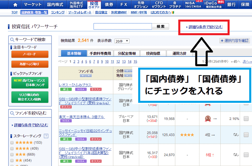Click the plus icon beside 選択内容を確認
The height and width of the screenshot is (166, 252).
222,41
